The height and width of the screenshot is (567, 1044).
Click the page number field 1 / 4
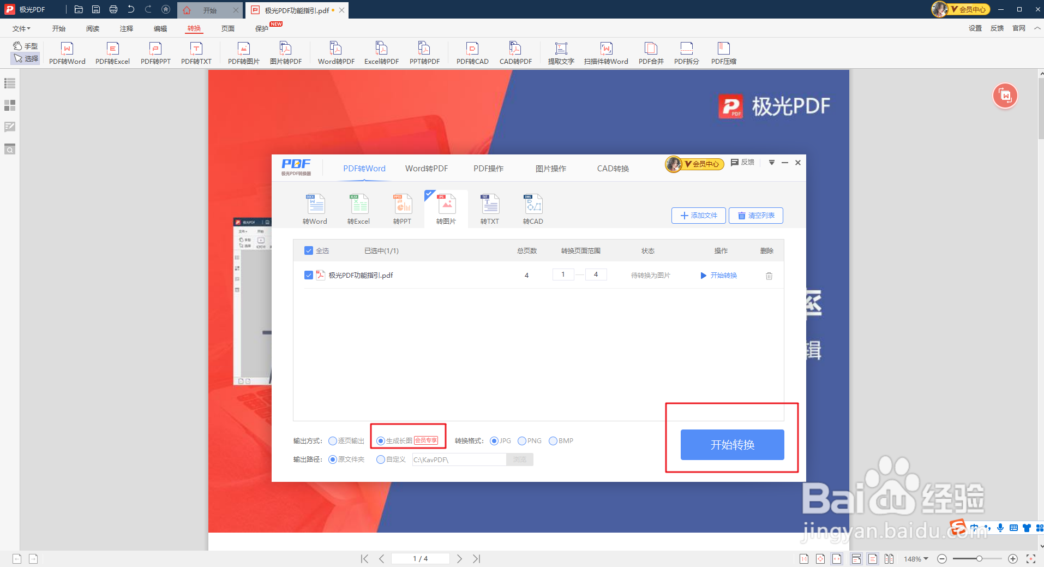click(421, 559)
